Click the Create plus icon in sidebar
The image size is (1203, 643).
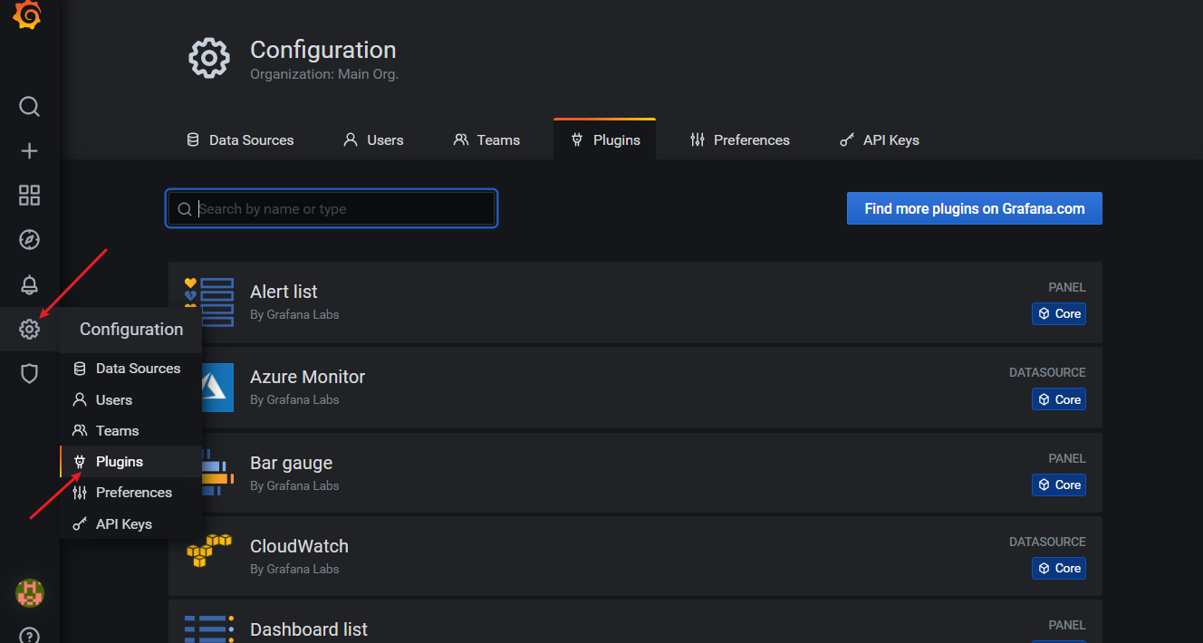pyautogui.click(x=29, y=151)
